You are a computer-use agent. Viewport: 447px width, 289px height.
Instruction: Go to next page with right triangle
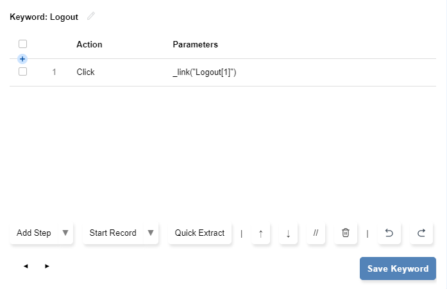tap(47, 266)
